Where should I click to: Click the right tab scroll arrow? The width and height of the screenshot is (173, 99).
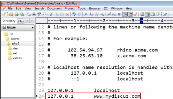pos(32,21)
